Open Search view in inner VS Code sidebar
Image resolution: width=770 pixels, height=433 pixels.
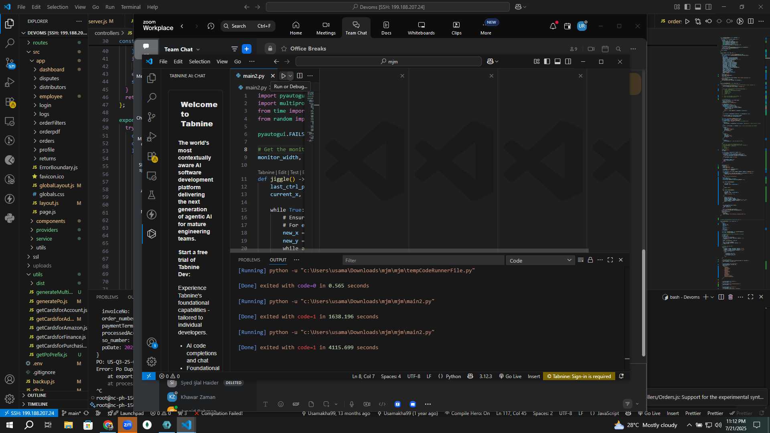point(152,97)
